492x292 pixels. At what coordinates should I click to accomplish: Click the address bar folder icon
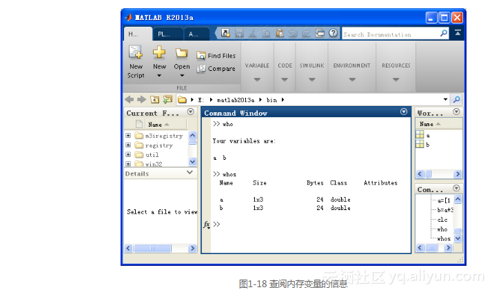[182, 100]
